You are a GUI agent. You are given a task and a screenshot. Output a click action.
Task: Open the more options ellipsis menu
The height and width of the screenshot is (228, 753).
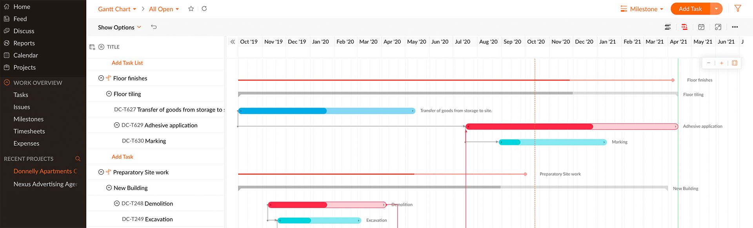click(735, 27)
